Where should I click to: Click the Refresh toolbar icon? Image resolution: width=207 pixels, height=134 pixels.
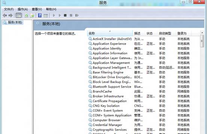27,16
